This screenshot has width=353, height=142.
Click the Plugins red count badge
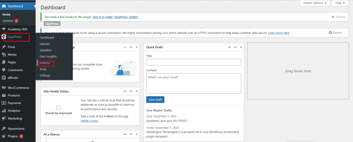point(21,136)
